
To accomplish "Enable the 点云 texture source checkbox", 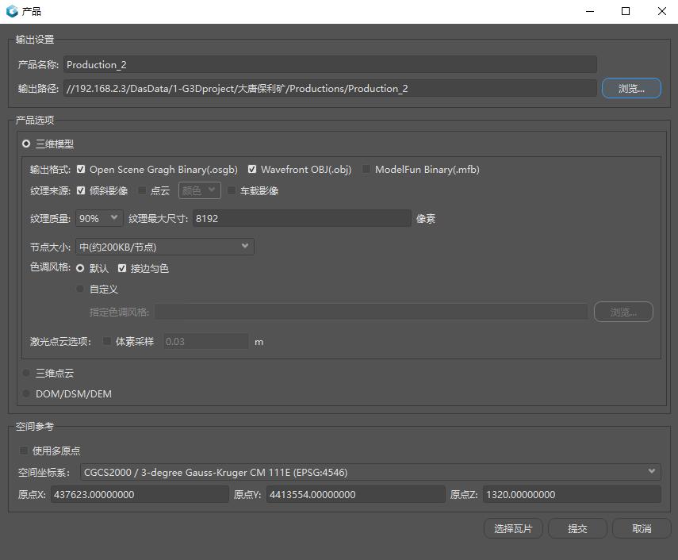I will tap(142, 190).
